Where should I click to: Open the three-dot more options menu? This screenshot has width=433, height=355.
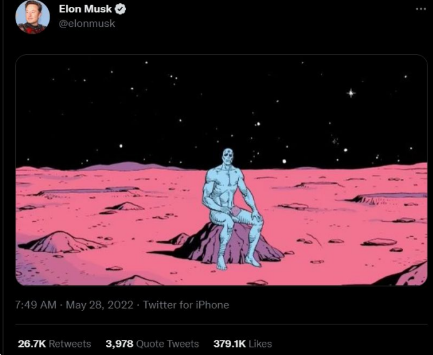tap(421, 9)
